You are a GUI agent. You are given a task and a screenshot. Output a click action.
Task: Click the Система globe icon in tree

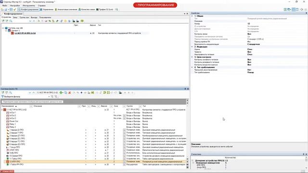pos(6,28)
